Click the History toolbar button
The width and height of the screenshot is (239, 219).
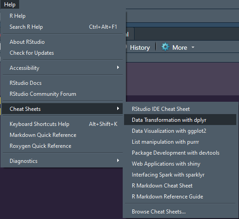click(140, 47)
